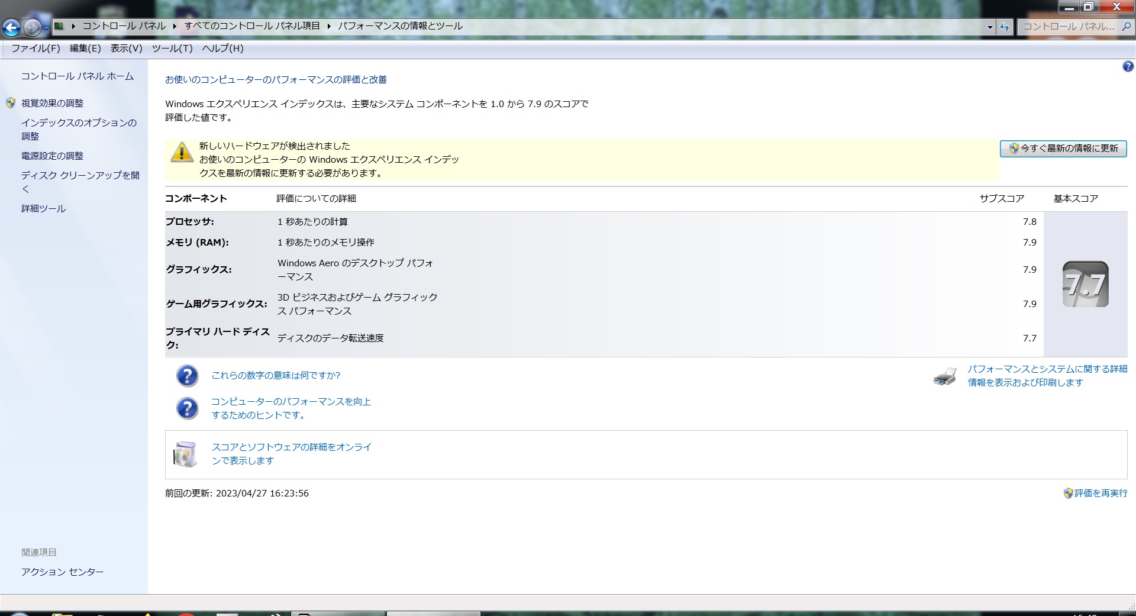Expand the arrow after コントロール パネル breadcrumb
This screenshot has width=1136, height=616.
pos(175,26)
